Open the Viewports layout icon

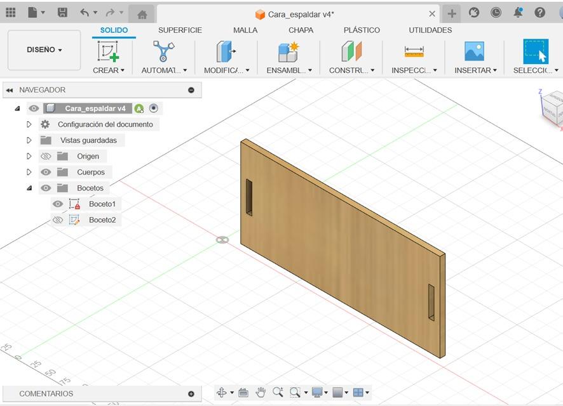358,393
